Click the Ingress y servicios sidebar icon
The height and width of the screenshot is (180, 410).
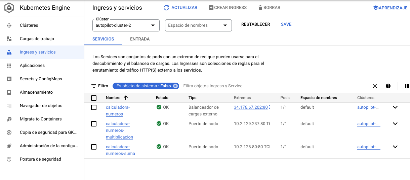9,52
